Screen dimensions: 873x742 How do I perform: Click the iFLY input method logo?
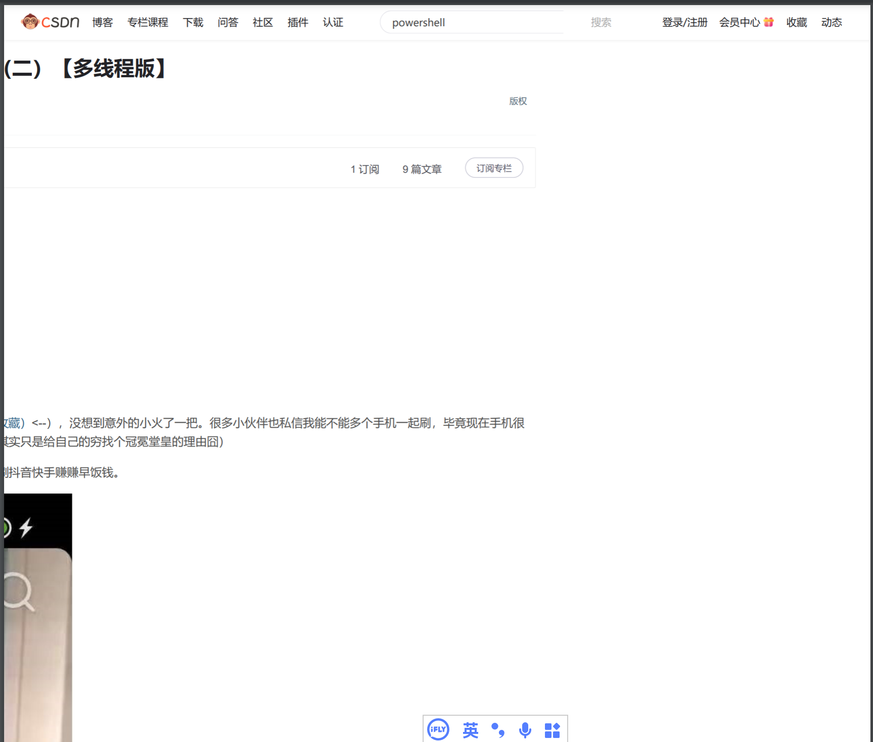438,729
